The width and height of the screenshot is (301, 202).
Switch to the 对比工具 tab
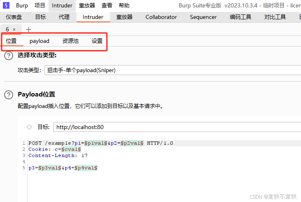pos(275,17)
